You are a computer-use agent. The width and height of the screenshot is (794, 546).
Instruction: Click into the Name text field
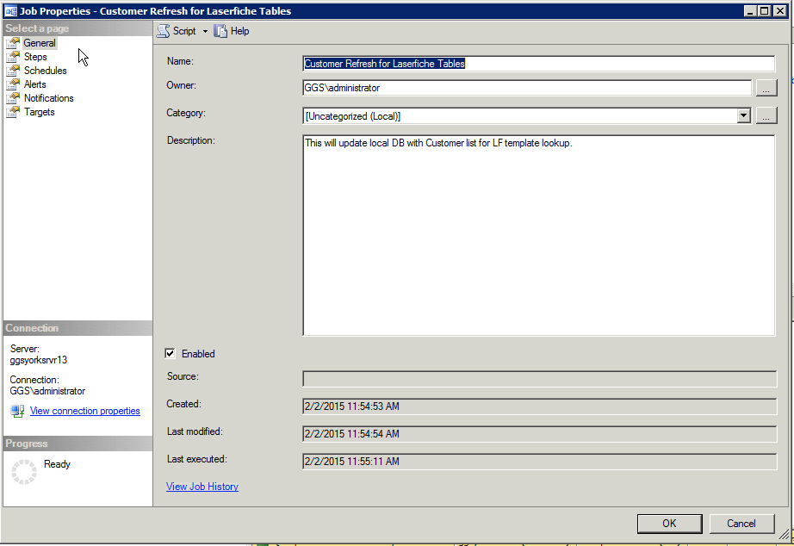[x=539, y=64]
